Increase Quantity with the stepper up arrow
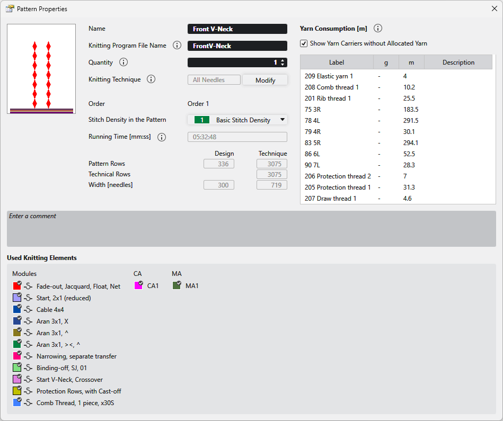 [x=283, y=60]
